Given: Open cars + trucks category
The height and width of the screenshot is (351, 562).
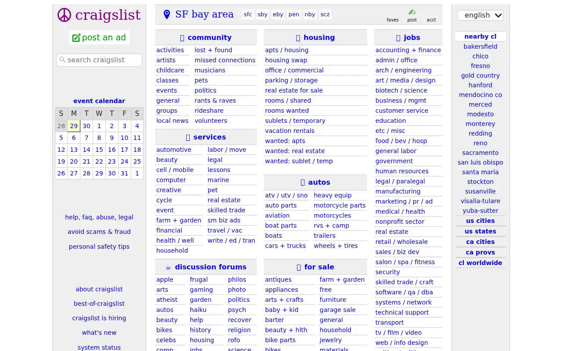Looking at the screenshot, I should [285, 246].
